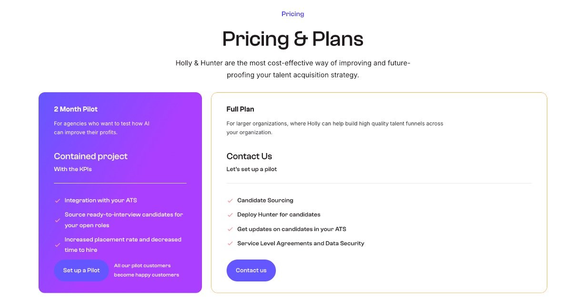Click checkmark beside "Increased placement rate" feature

tap(58, 245)
